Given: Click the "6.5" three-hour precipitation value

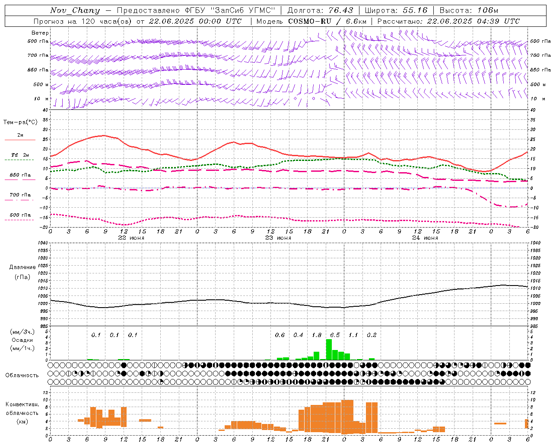Looking at the screenshot, I should coord(335,335).
